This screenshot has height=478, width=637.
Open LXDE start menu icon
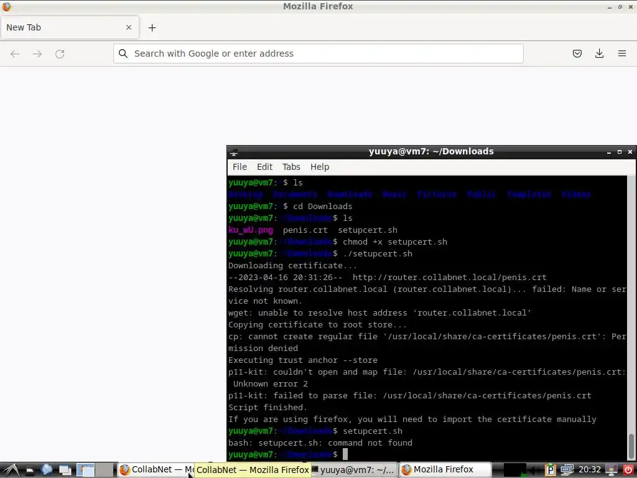[11, 471]
